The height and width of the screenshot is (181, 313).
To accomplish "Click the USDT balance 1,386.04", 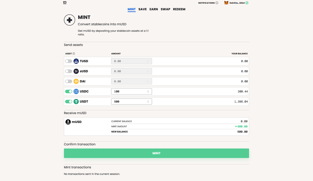I will click(x=241, y=101).
